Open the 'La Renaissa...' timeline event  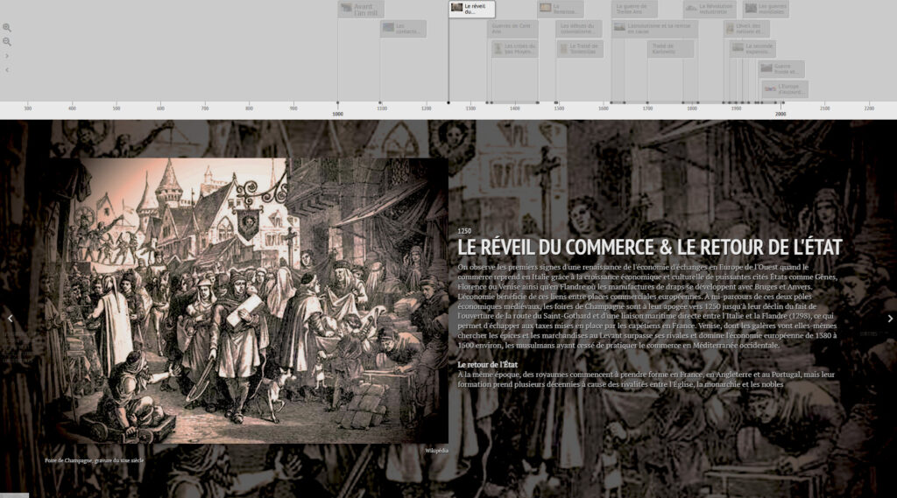coord(561,9)
